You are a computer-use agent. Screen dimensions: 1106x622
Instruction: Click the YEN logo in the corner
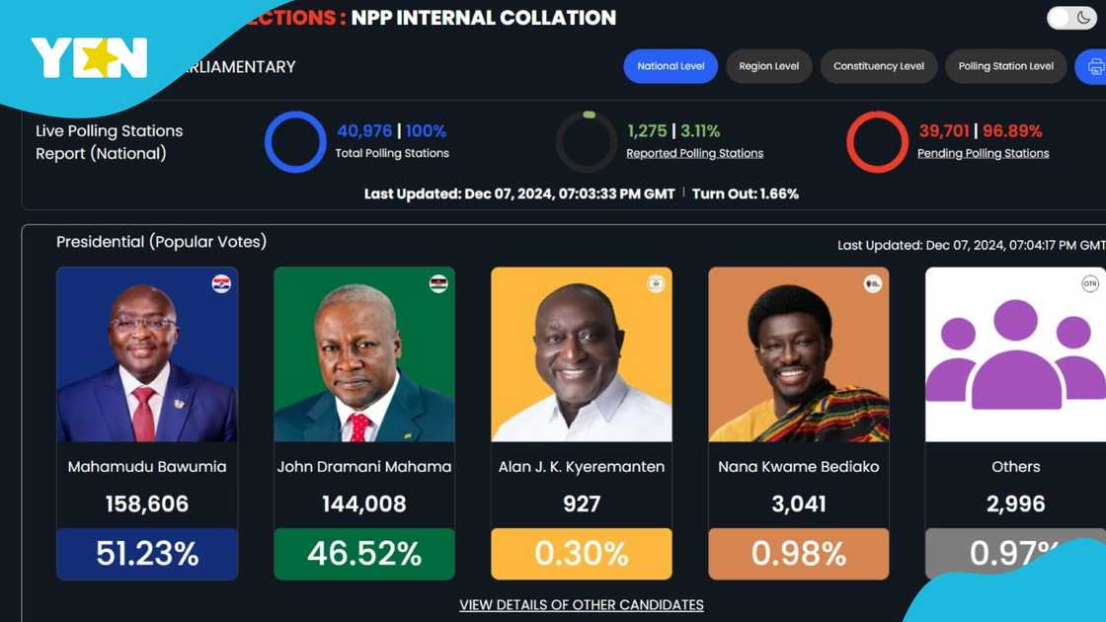click(89, 58)
